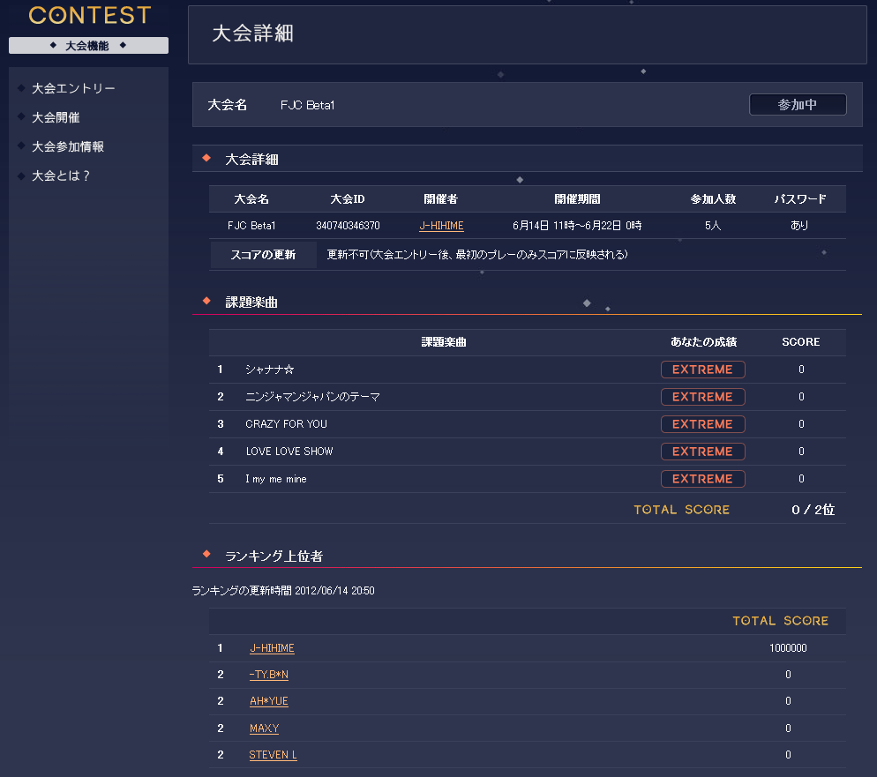Click EXTREME badge for LOVE LOVE SHOW
This screenshot has width=877, height=777.
(x=702, y=452)
